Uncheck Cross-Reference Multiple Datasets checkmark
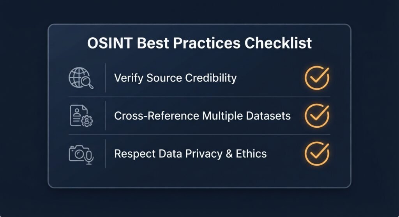The width and height of the screenshot is (399, 217). [x=317, y=116]
